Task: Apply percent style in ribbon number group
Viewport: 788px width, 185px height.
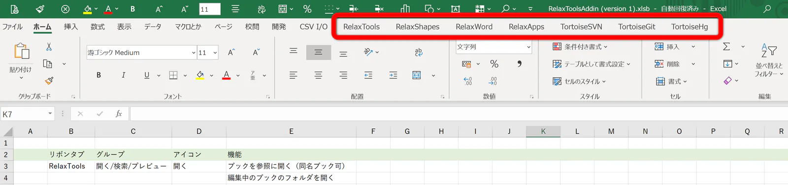Action: (494, 64)
